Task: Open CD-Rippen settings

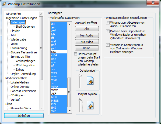Action: click(17, 96)
